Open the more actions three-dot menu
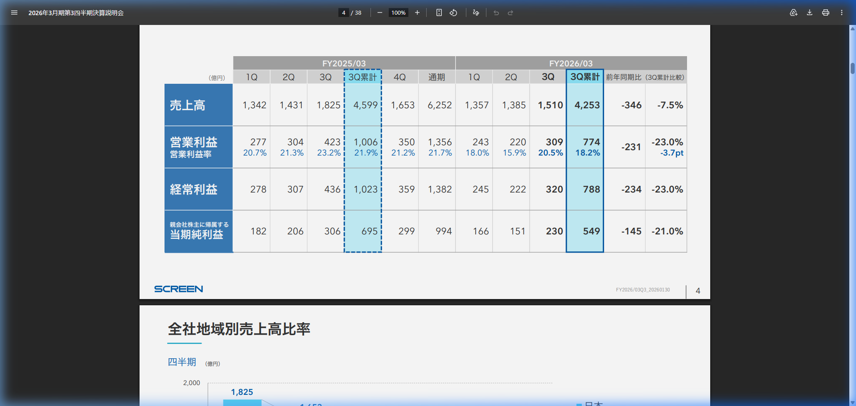The height and width of the screenshot is (406, 856). (842, 12)
